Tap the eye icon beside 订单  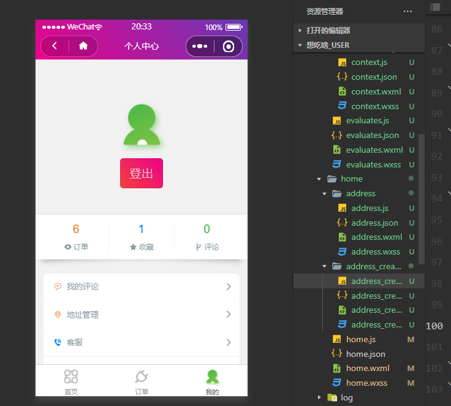pos(67,247)
